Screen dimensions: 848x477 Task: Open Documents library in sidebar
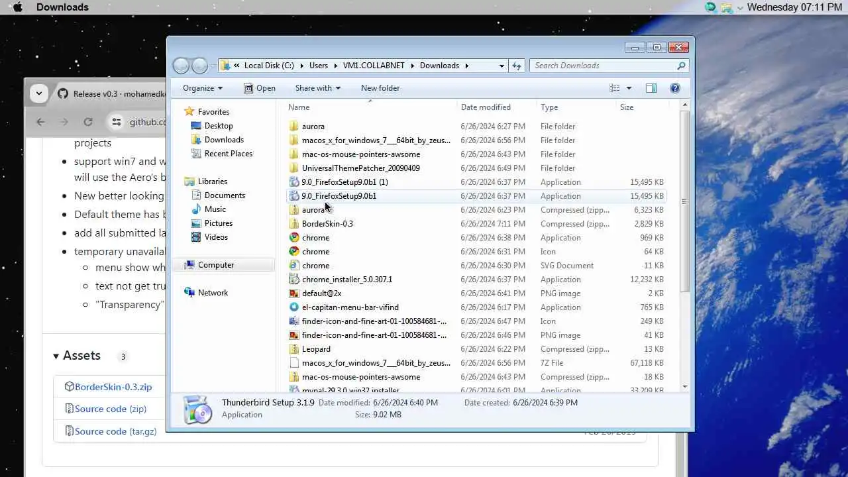click(x=225, y=195)
